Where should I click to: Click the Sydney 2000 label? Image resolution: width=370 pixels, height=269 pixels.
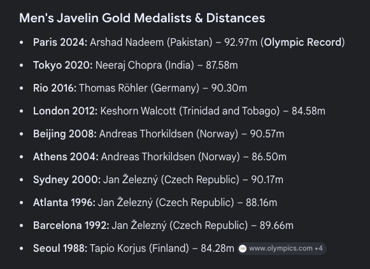pos(67,179)
